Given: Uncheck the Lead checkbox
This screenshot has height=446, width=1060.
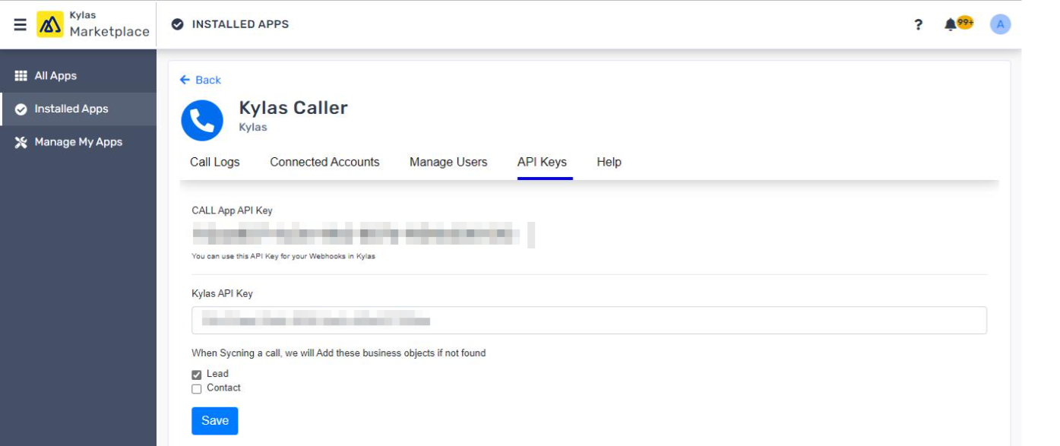Looking at the screenshot, I should [x=197, y=375].
